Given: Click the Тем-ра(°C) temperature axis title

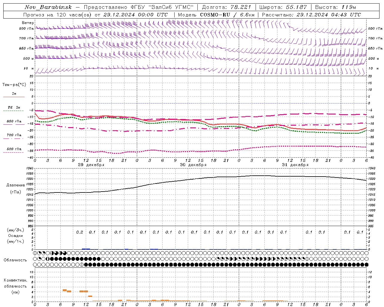Looking at the screenshot, I should (x=14, y=85).
